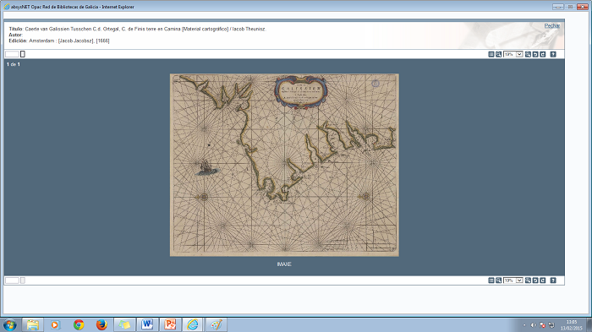Rotate image counterclockwise using top toolbar icon
Viewport: 592px width, 332px height.
point(535,54)
